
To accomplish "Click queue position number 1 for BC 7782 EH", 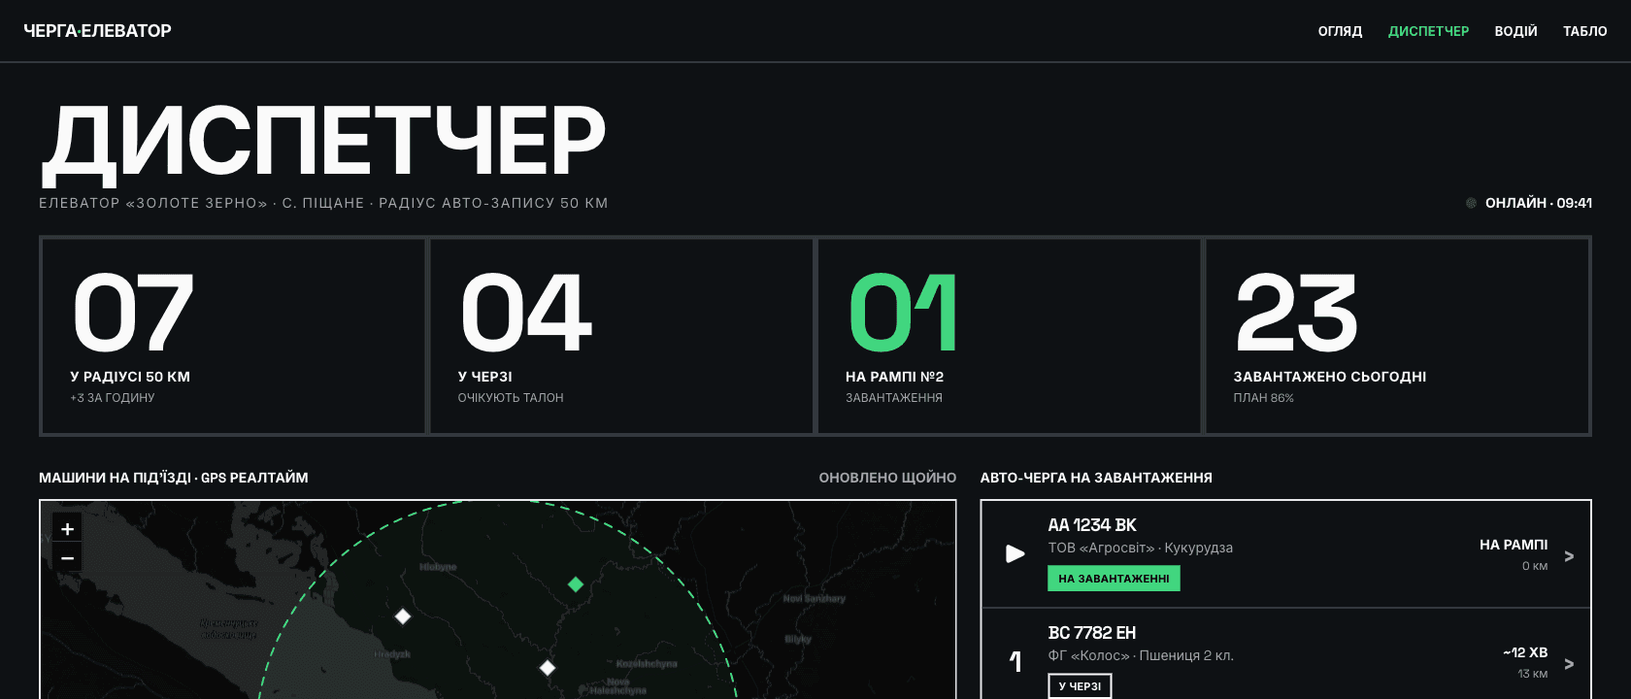I will [x=1015, y=662].
